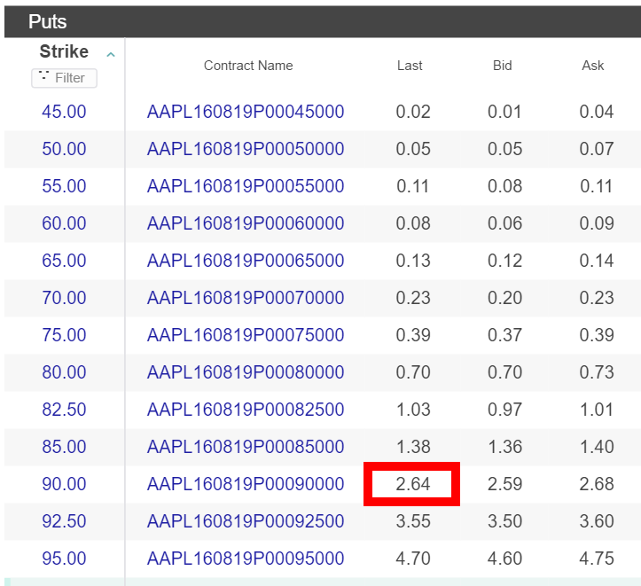Select Ask 0.04 in the 45.00 row

click(597, 112)
